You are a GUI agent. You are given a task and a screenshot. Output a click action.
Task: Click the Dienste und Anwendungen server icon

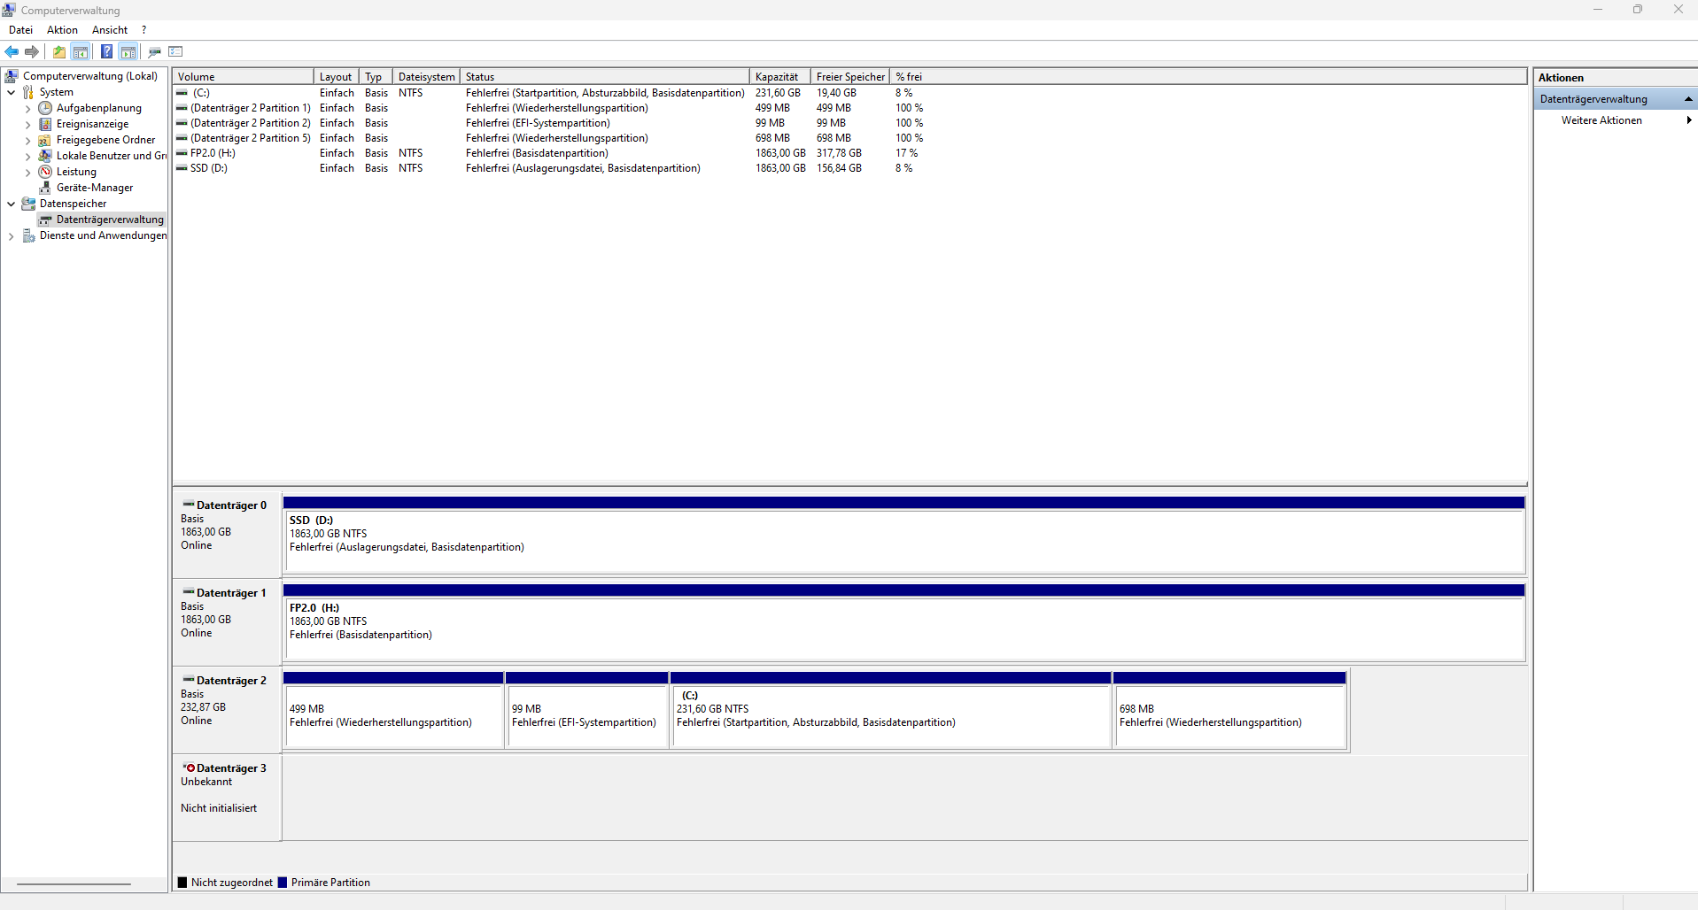pyautogui.click(x=29, y=235)
